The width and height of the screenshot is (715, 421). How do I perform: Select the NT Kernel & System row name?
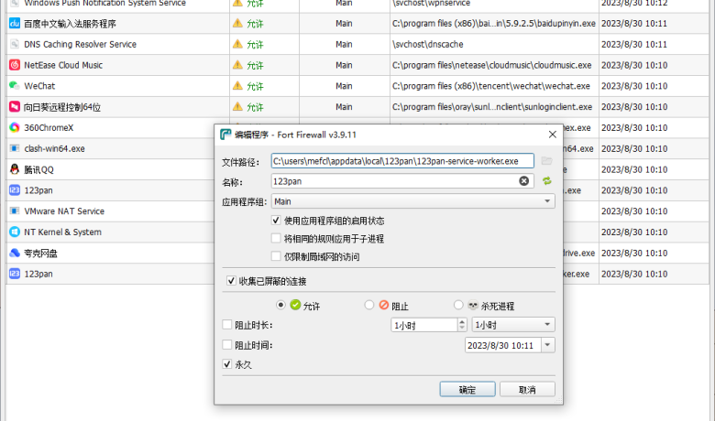pos(63,232)
